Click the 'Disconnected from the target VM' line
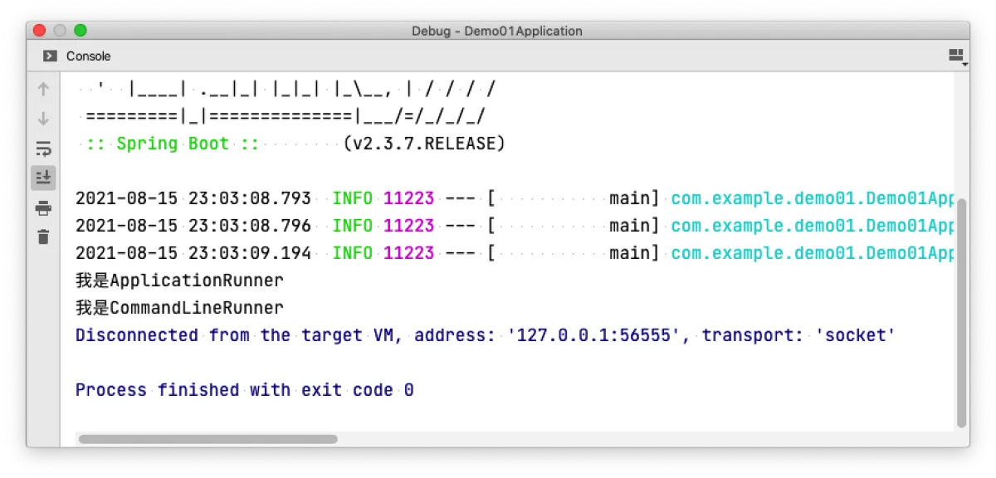Screen dimensions: 996x478 pyautogui.click(x=486, y=335)
